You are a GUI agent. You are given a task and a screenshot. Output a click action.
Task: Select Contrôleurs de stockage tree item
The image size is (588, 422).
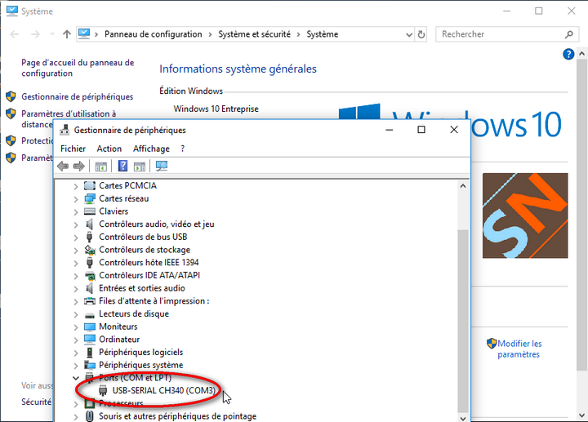pyautogui.click(x=145, y=250)
